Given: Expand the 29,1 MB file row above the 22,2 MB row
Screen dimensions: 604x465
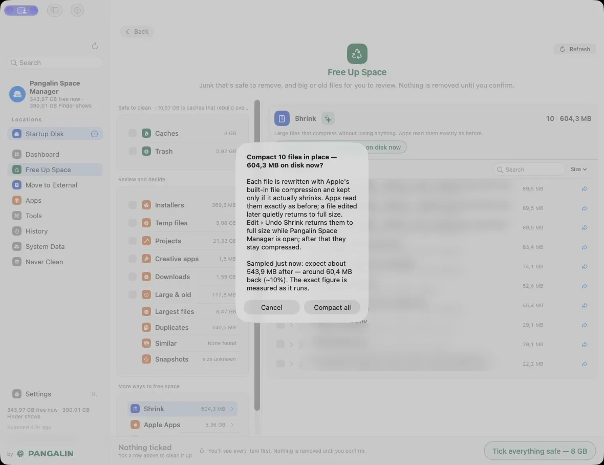Looking at the screenshot, I should click(x=292, y=344).
